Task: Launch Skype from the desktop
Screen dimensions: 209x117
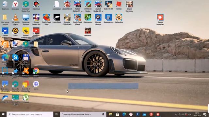Action: click(x=15, y=58)
